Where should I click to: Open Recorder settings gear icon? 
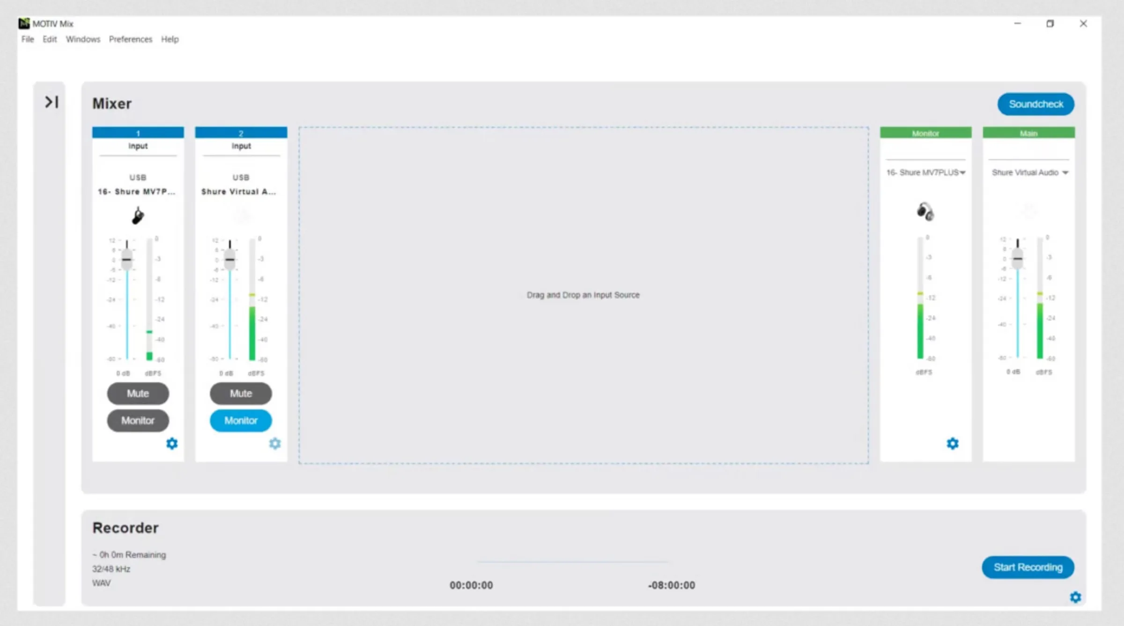[1075, 597]
